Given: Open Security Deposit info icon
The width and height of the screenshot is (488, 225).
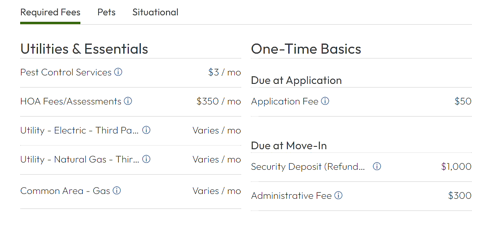Looking at the screenshot, I should [x=377, y=167].
